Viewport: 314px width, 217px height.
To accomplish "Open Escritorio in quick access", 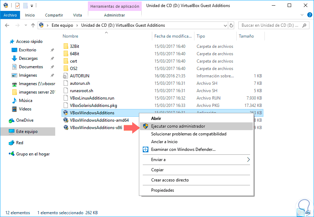I will (x=27, y=50).
